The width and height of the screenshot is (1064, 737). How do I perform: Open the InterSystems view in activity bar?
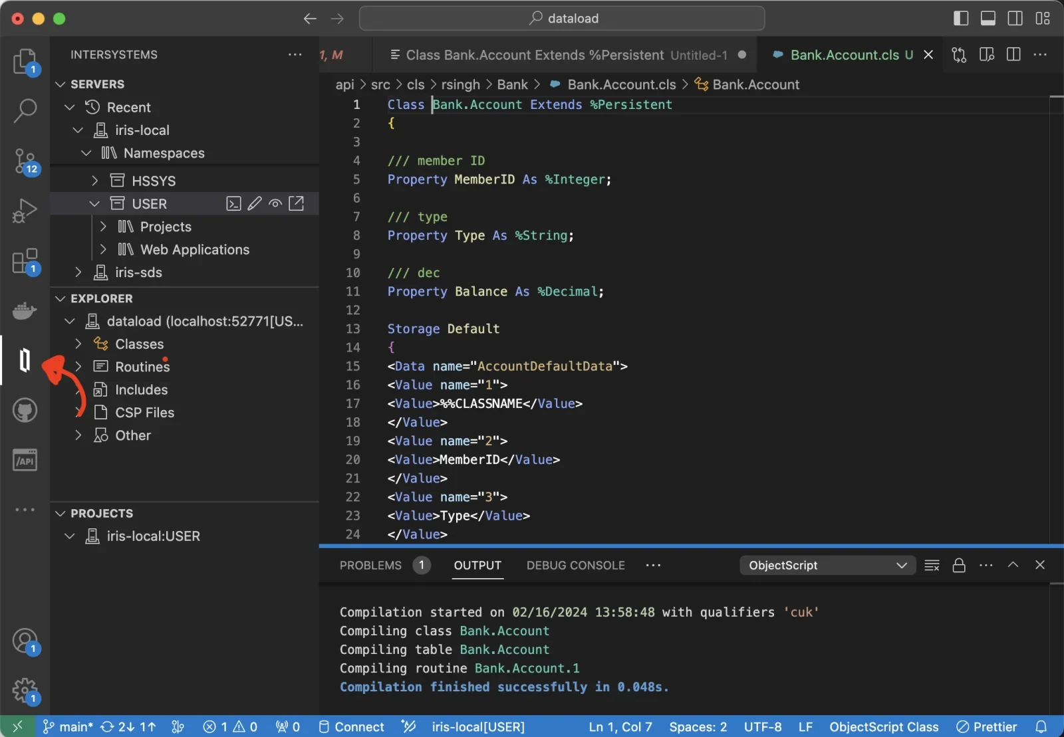pos(25,360)
